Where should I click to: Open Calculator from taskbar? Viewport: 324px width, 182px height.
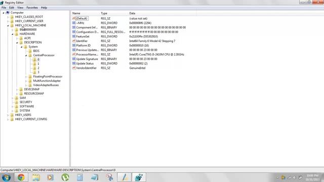click(x=80, y=177)
